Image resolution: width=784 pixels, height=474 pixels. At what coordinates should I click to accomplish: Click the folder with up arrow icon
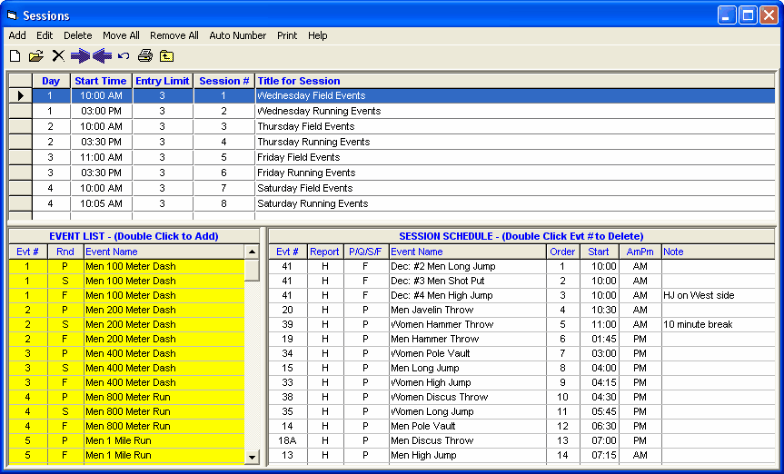166,56
